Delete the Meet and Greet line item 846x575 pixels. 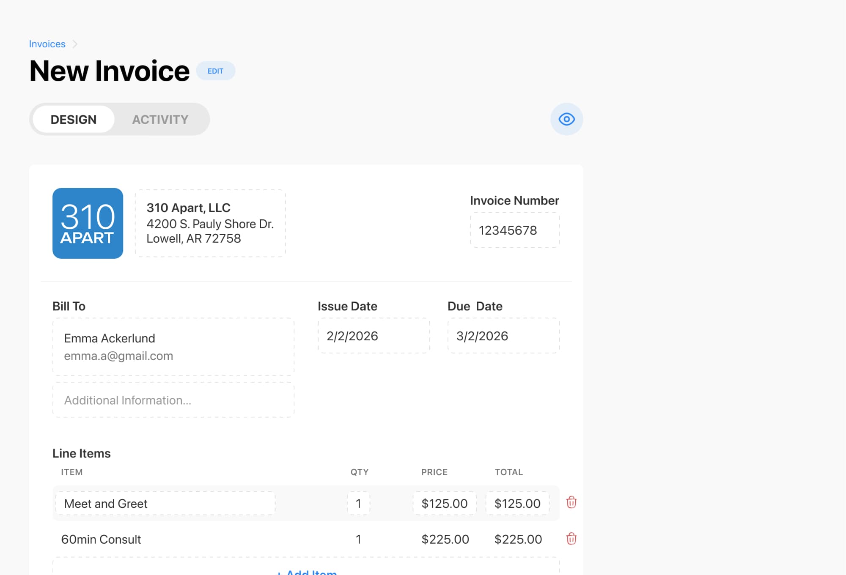571,503
